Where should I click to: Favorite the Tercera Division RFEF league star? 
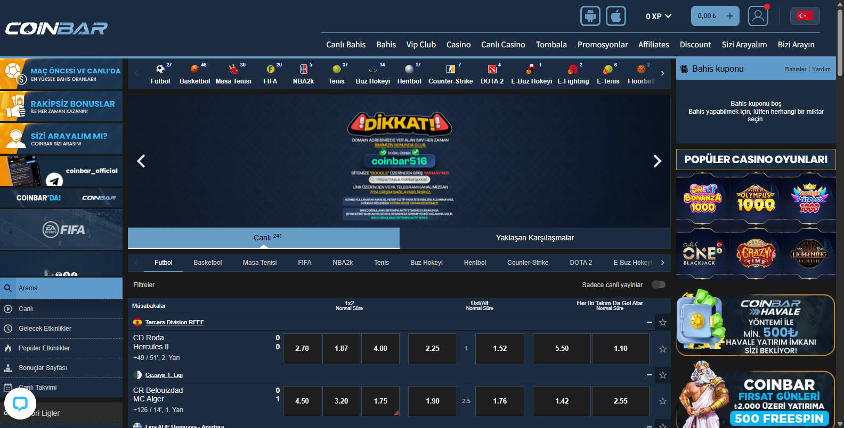[x=663, y=322]
